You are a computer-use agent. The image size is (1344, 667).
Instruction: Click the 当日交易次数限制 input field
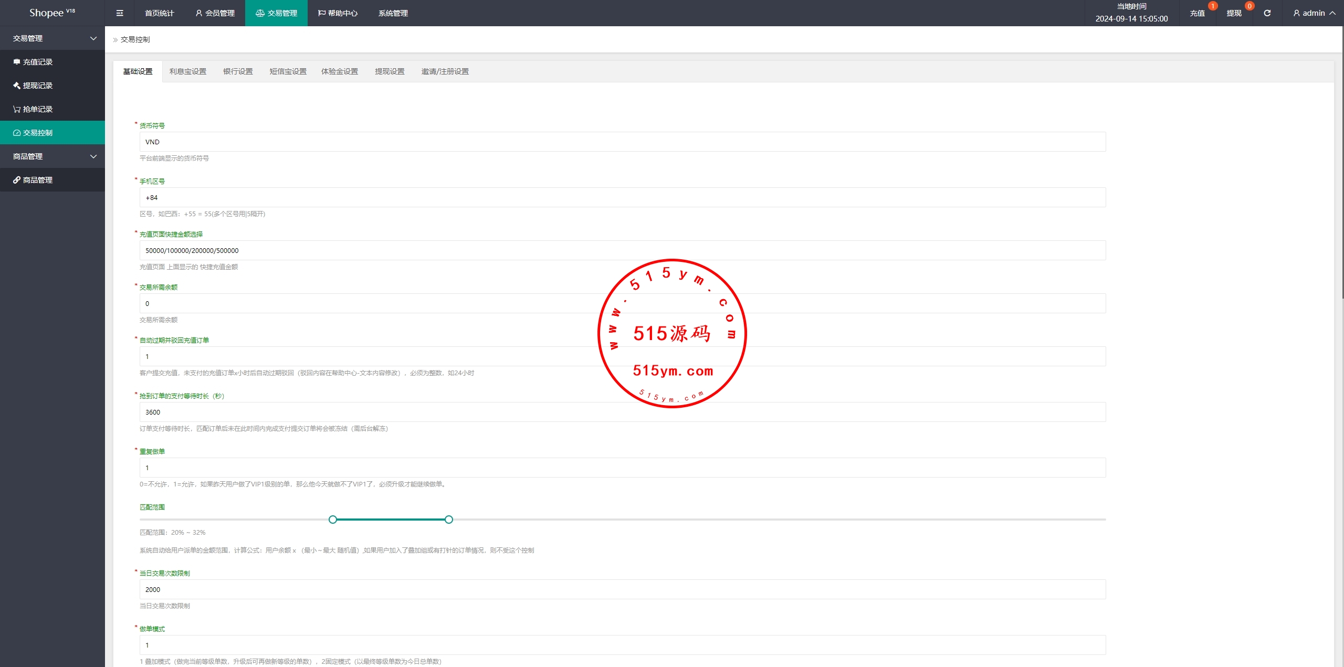tap(622, 589)
